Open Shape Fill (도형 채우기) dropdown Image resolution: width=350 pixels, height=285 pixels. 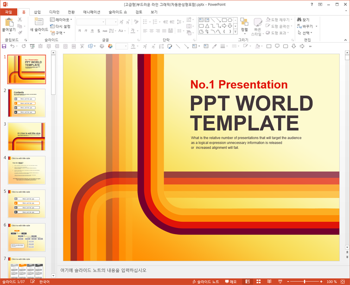pos(279,19)
